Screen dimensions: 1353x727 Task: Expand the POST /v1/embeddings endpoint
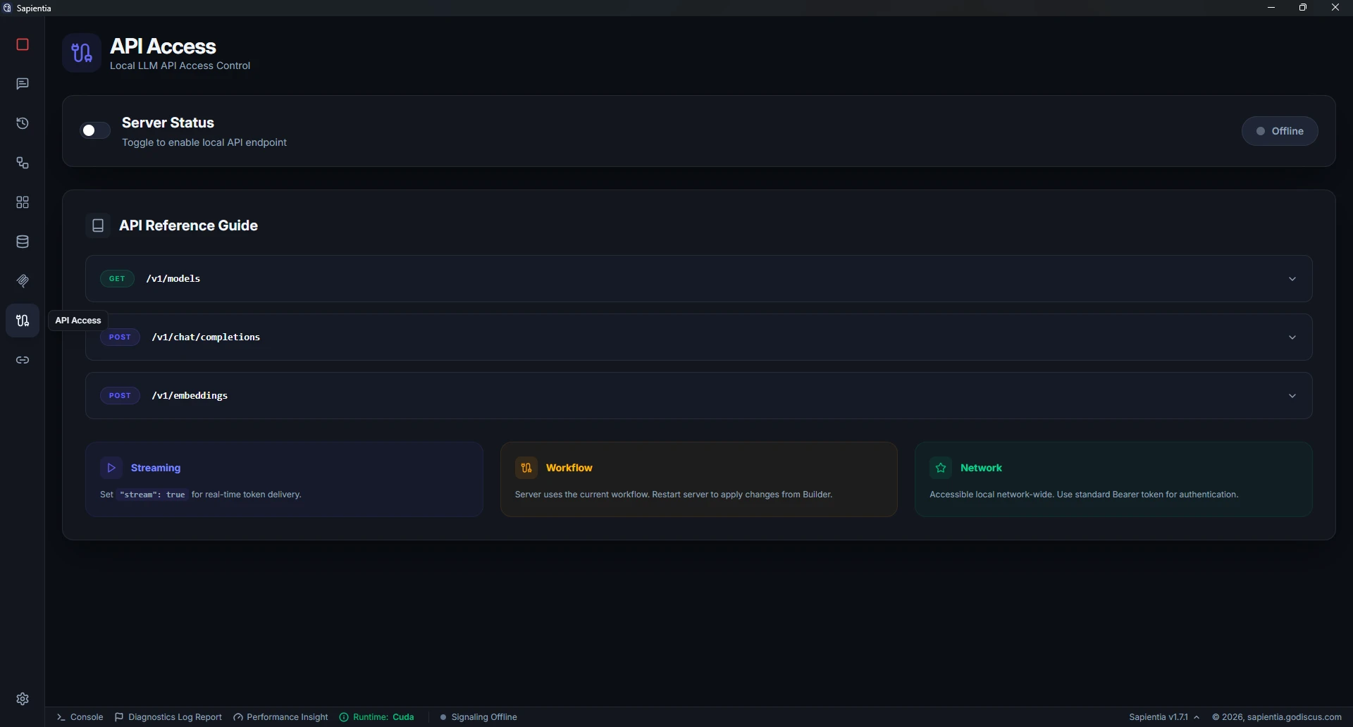coord(698,395)
